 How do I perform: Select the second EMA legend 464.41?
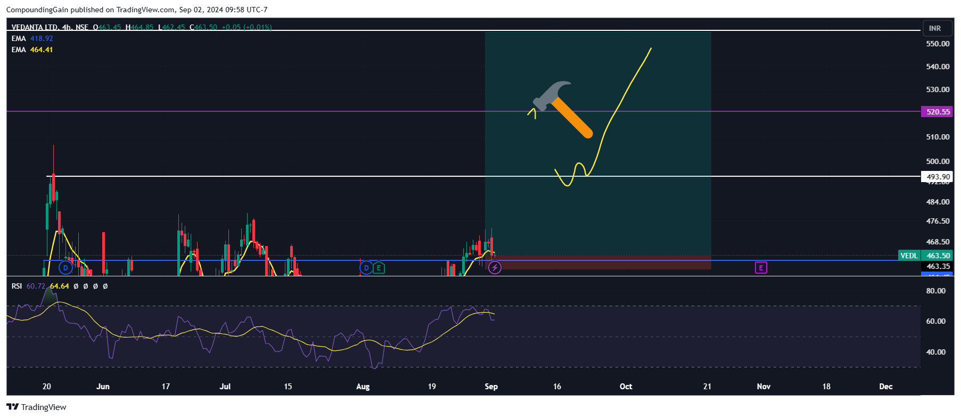32,50
